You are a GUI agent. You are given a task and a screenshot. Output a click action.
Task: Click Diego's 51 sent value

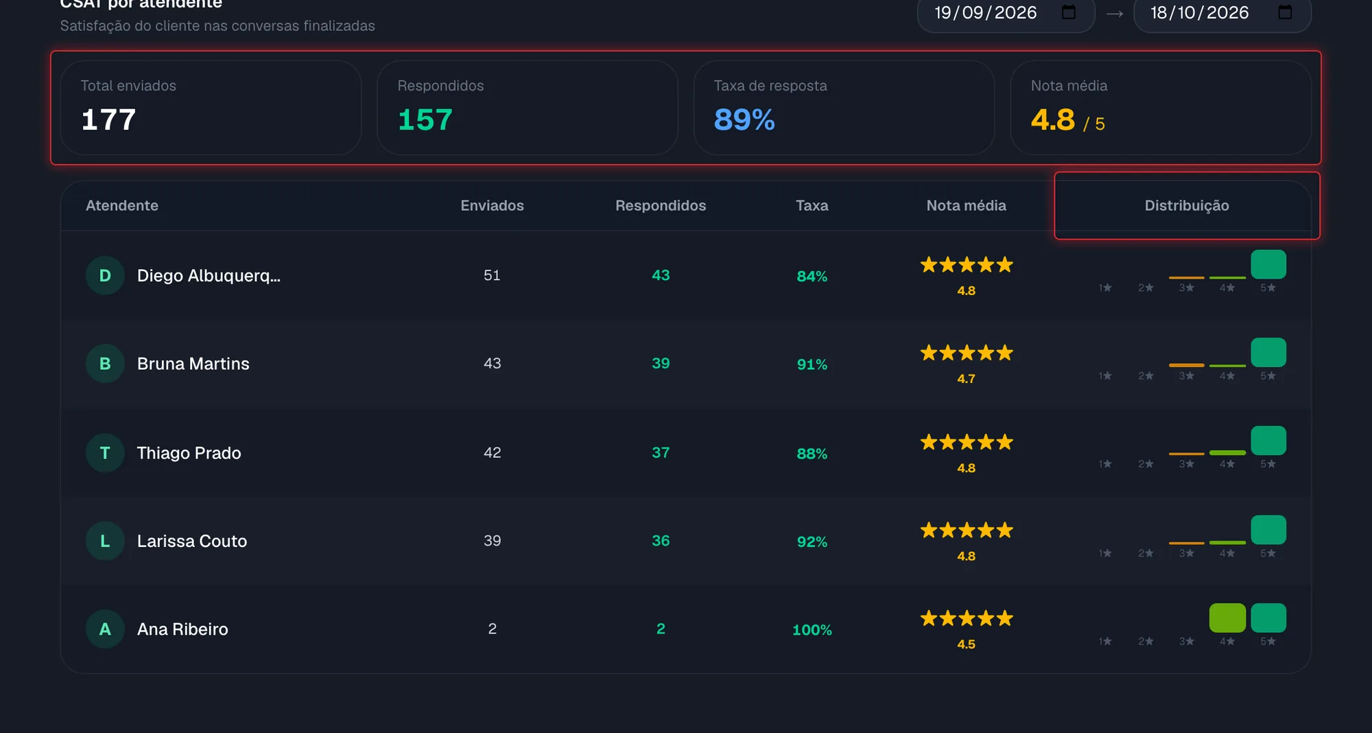[492, 275]
